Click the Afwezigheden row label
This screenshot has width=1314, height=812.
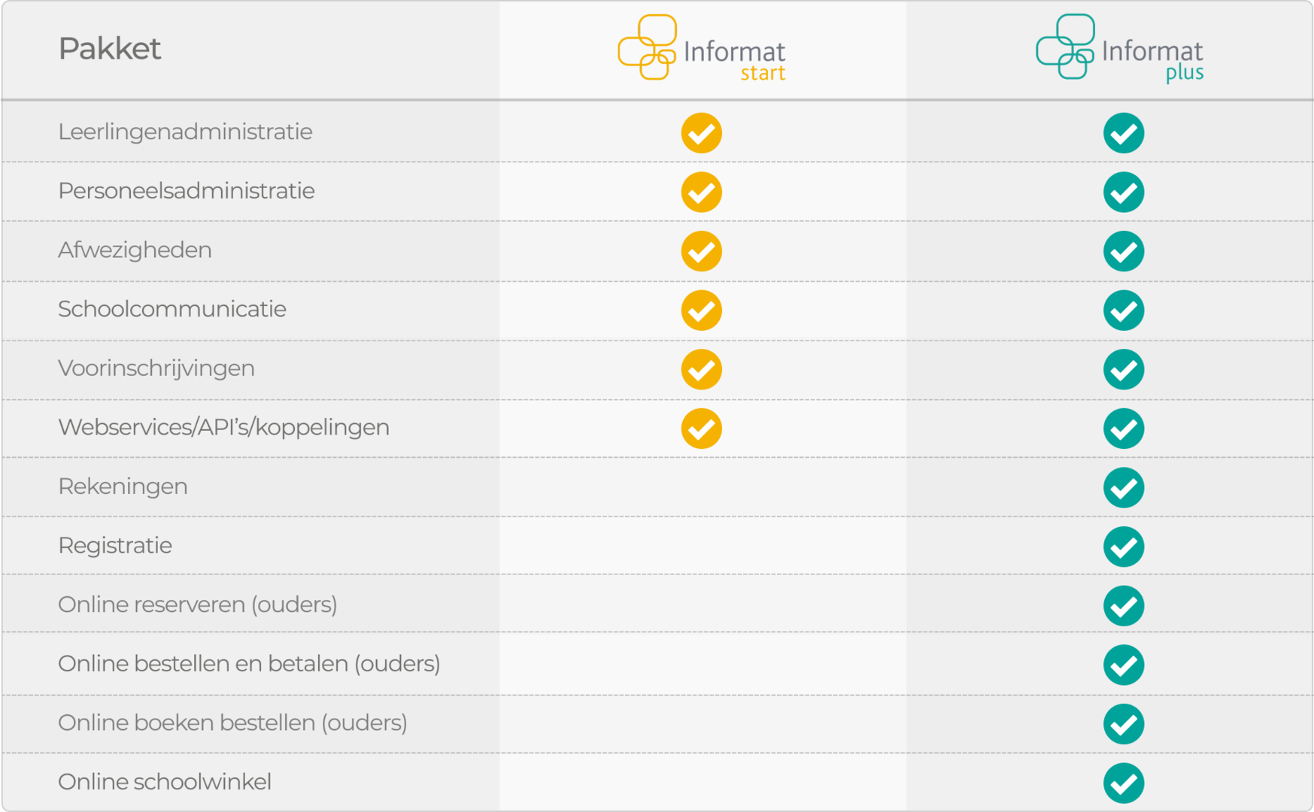tap(135, 250)
